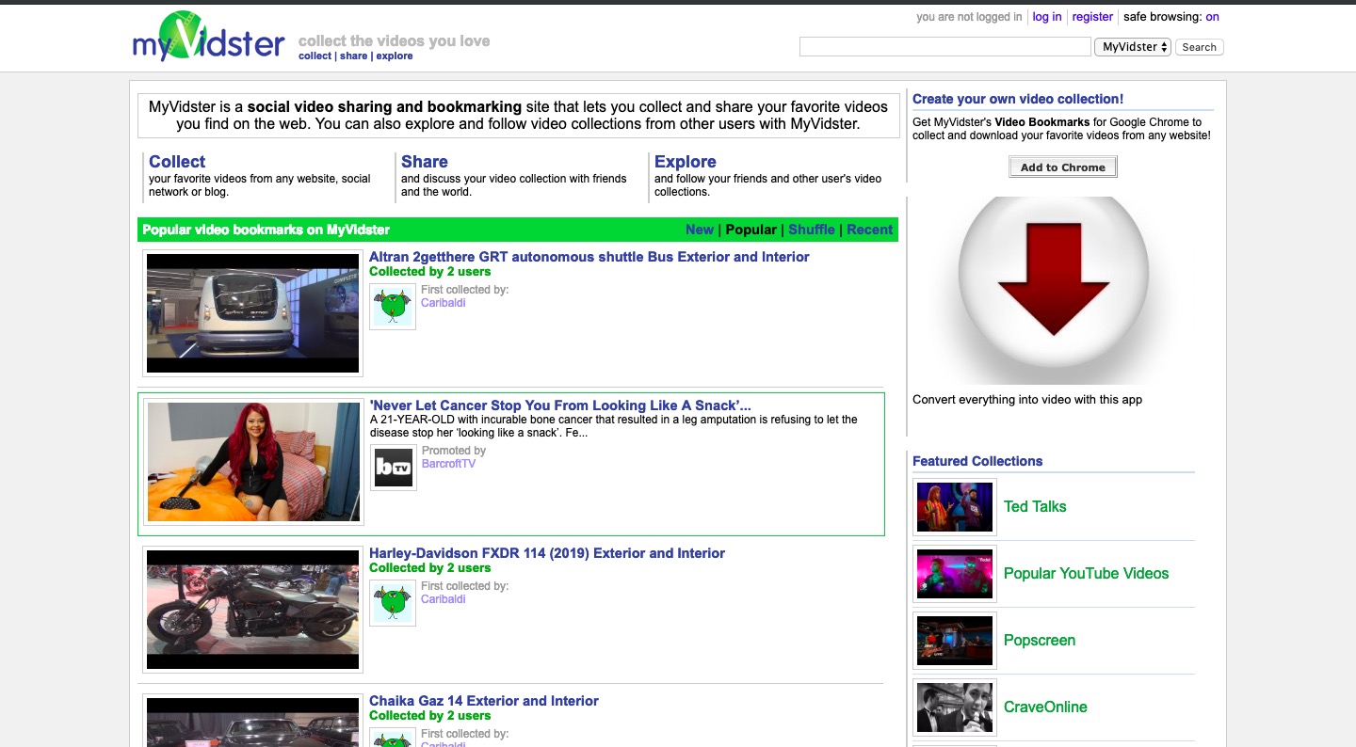Open 'Altran 2getthere GRT autonomous shuttle' title
The image size is (1356, 747).
coord(589,257)
